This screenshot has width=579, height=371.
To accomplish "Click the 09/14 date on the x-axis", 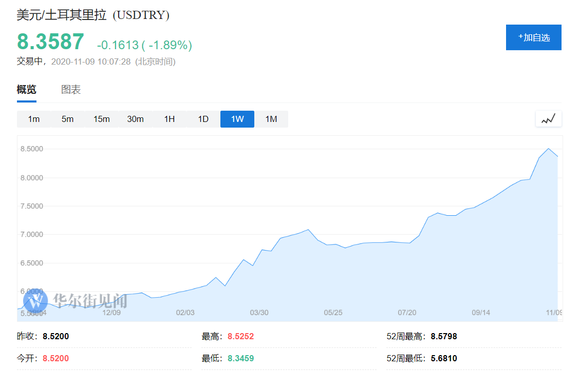I will pyautogui.click(x=481, y=313).
